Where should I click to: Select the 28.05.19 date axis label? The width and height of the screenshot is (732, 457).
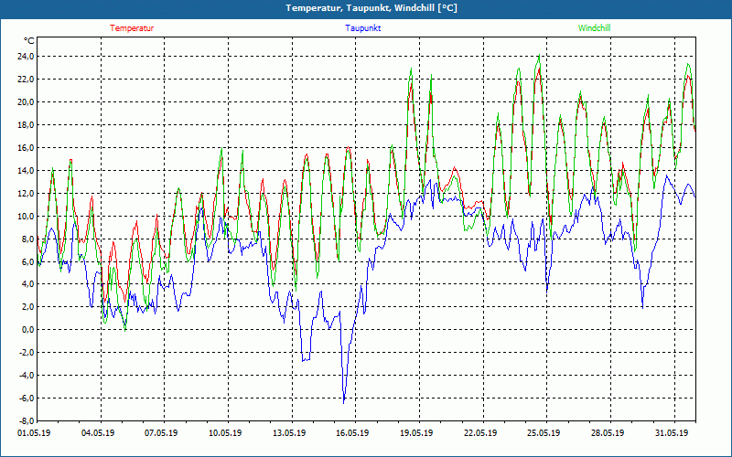pos(608,433)
